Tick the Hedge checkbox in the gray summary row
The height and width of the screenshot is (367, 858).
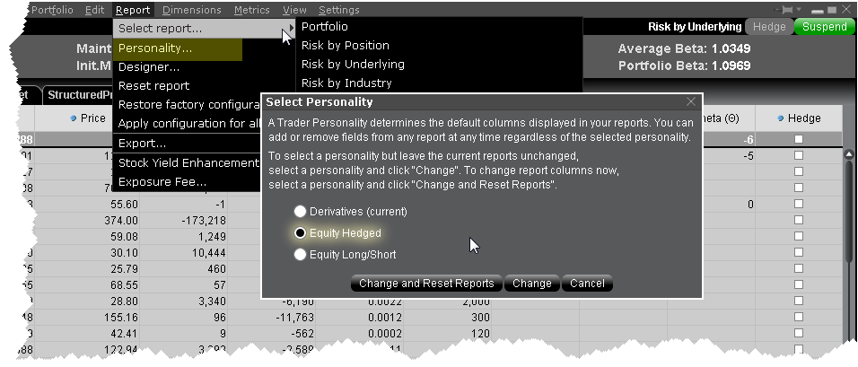tap(798, 139)
